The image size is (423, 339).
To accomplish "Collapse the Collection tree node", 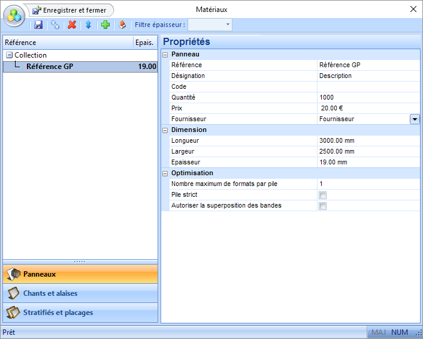I will (9, 55).
